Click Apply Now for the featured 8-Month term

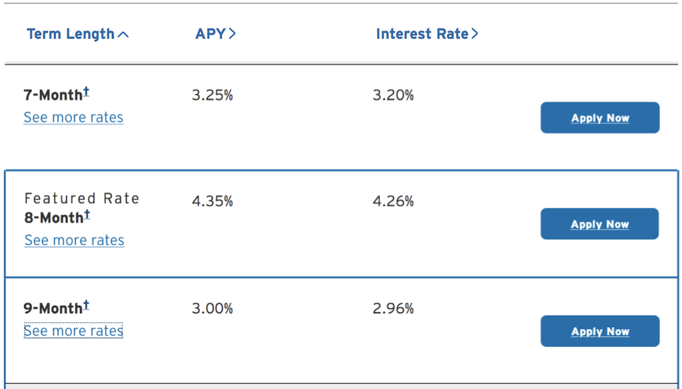click(599, 223)
